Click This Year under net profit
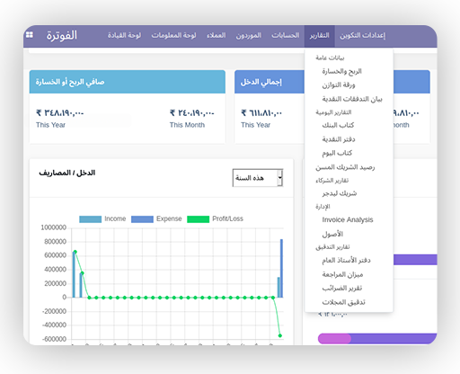Screen dimensions: 460x374 click(x=50, y=125)
